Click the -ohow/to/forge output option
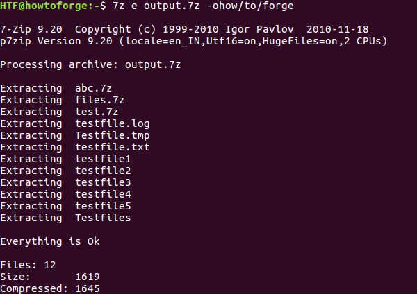The width and height of the screenshot is (417, 294). point(250,6)
